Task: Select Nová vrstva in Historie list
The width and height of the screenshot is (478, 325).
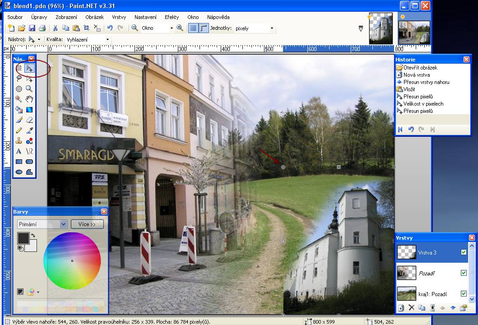Action: 416,75
